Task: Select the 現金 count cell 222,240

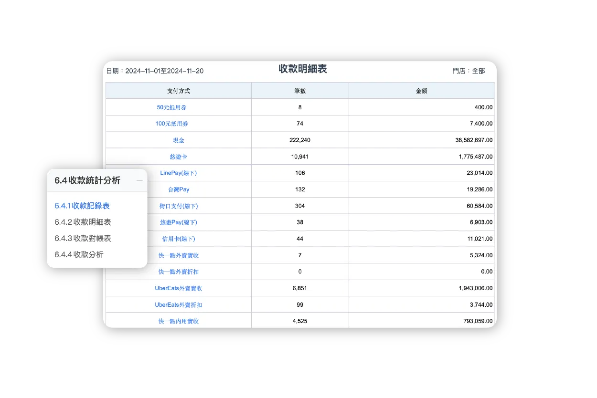Action: point(300,140)
